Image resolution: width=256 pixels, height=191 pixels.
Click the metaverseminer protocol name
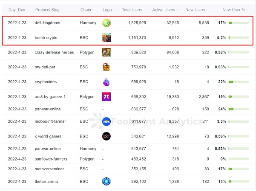pos(49,169)
